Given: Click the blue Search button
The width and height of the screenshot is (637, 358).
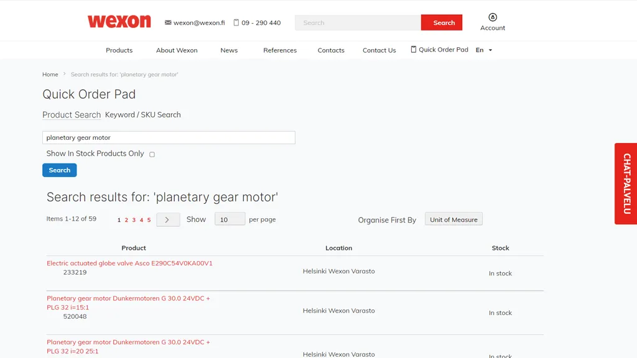Looking at the screenshot, I should (59, 170).
